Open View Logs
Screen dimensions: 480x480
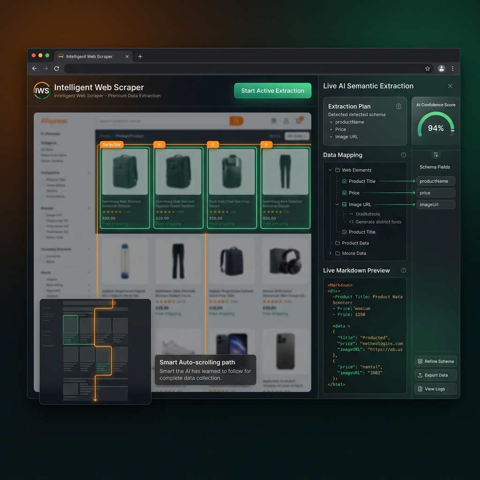click(436, 389)
